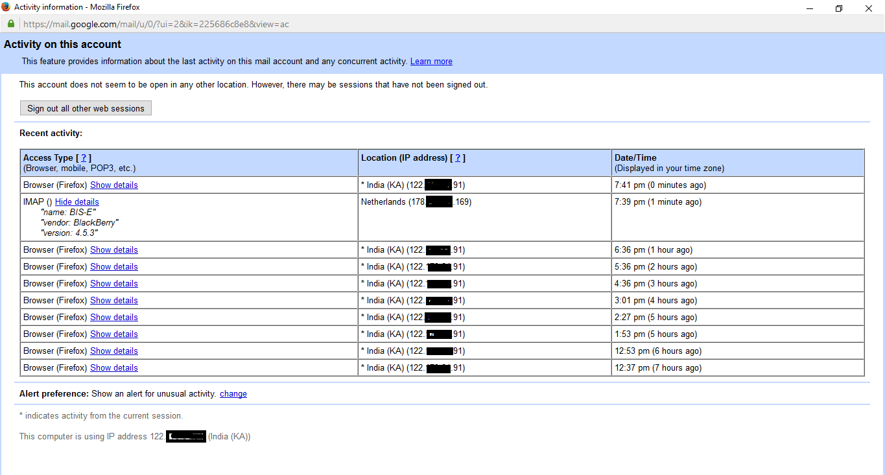Screen dimensions: 885x475
Task: Click the URL address bar field
Action: click(x=389, y=24)
